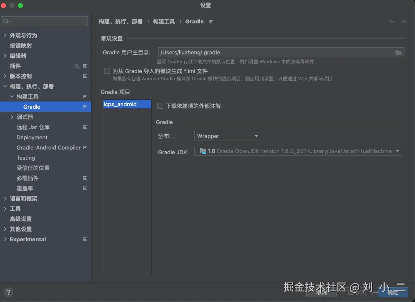The width and height of the screenshot is (415, 302).
Task: Click the help question mark icon at bottom left
Action: [x=8, y=292]
